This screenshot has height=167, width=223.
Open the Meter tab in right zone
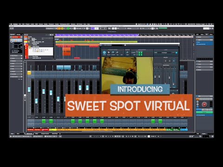pyautogui.click(x=211, y=34)
